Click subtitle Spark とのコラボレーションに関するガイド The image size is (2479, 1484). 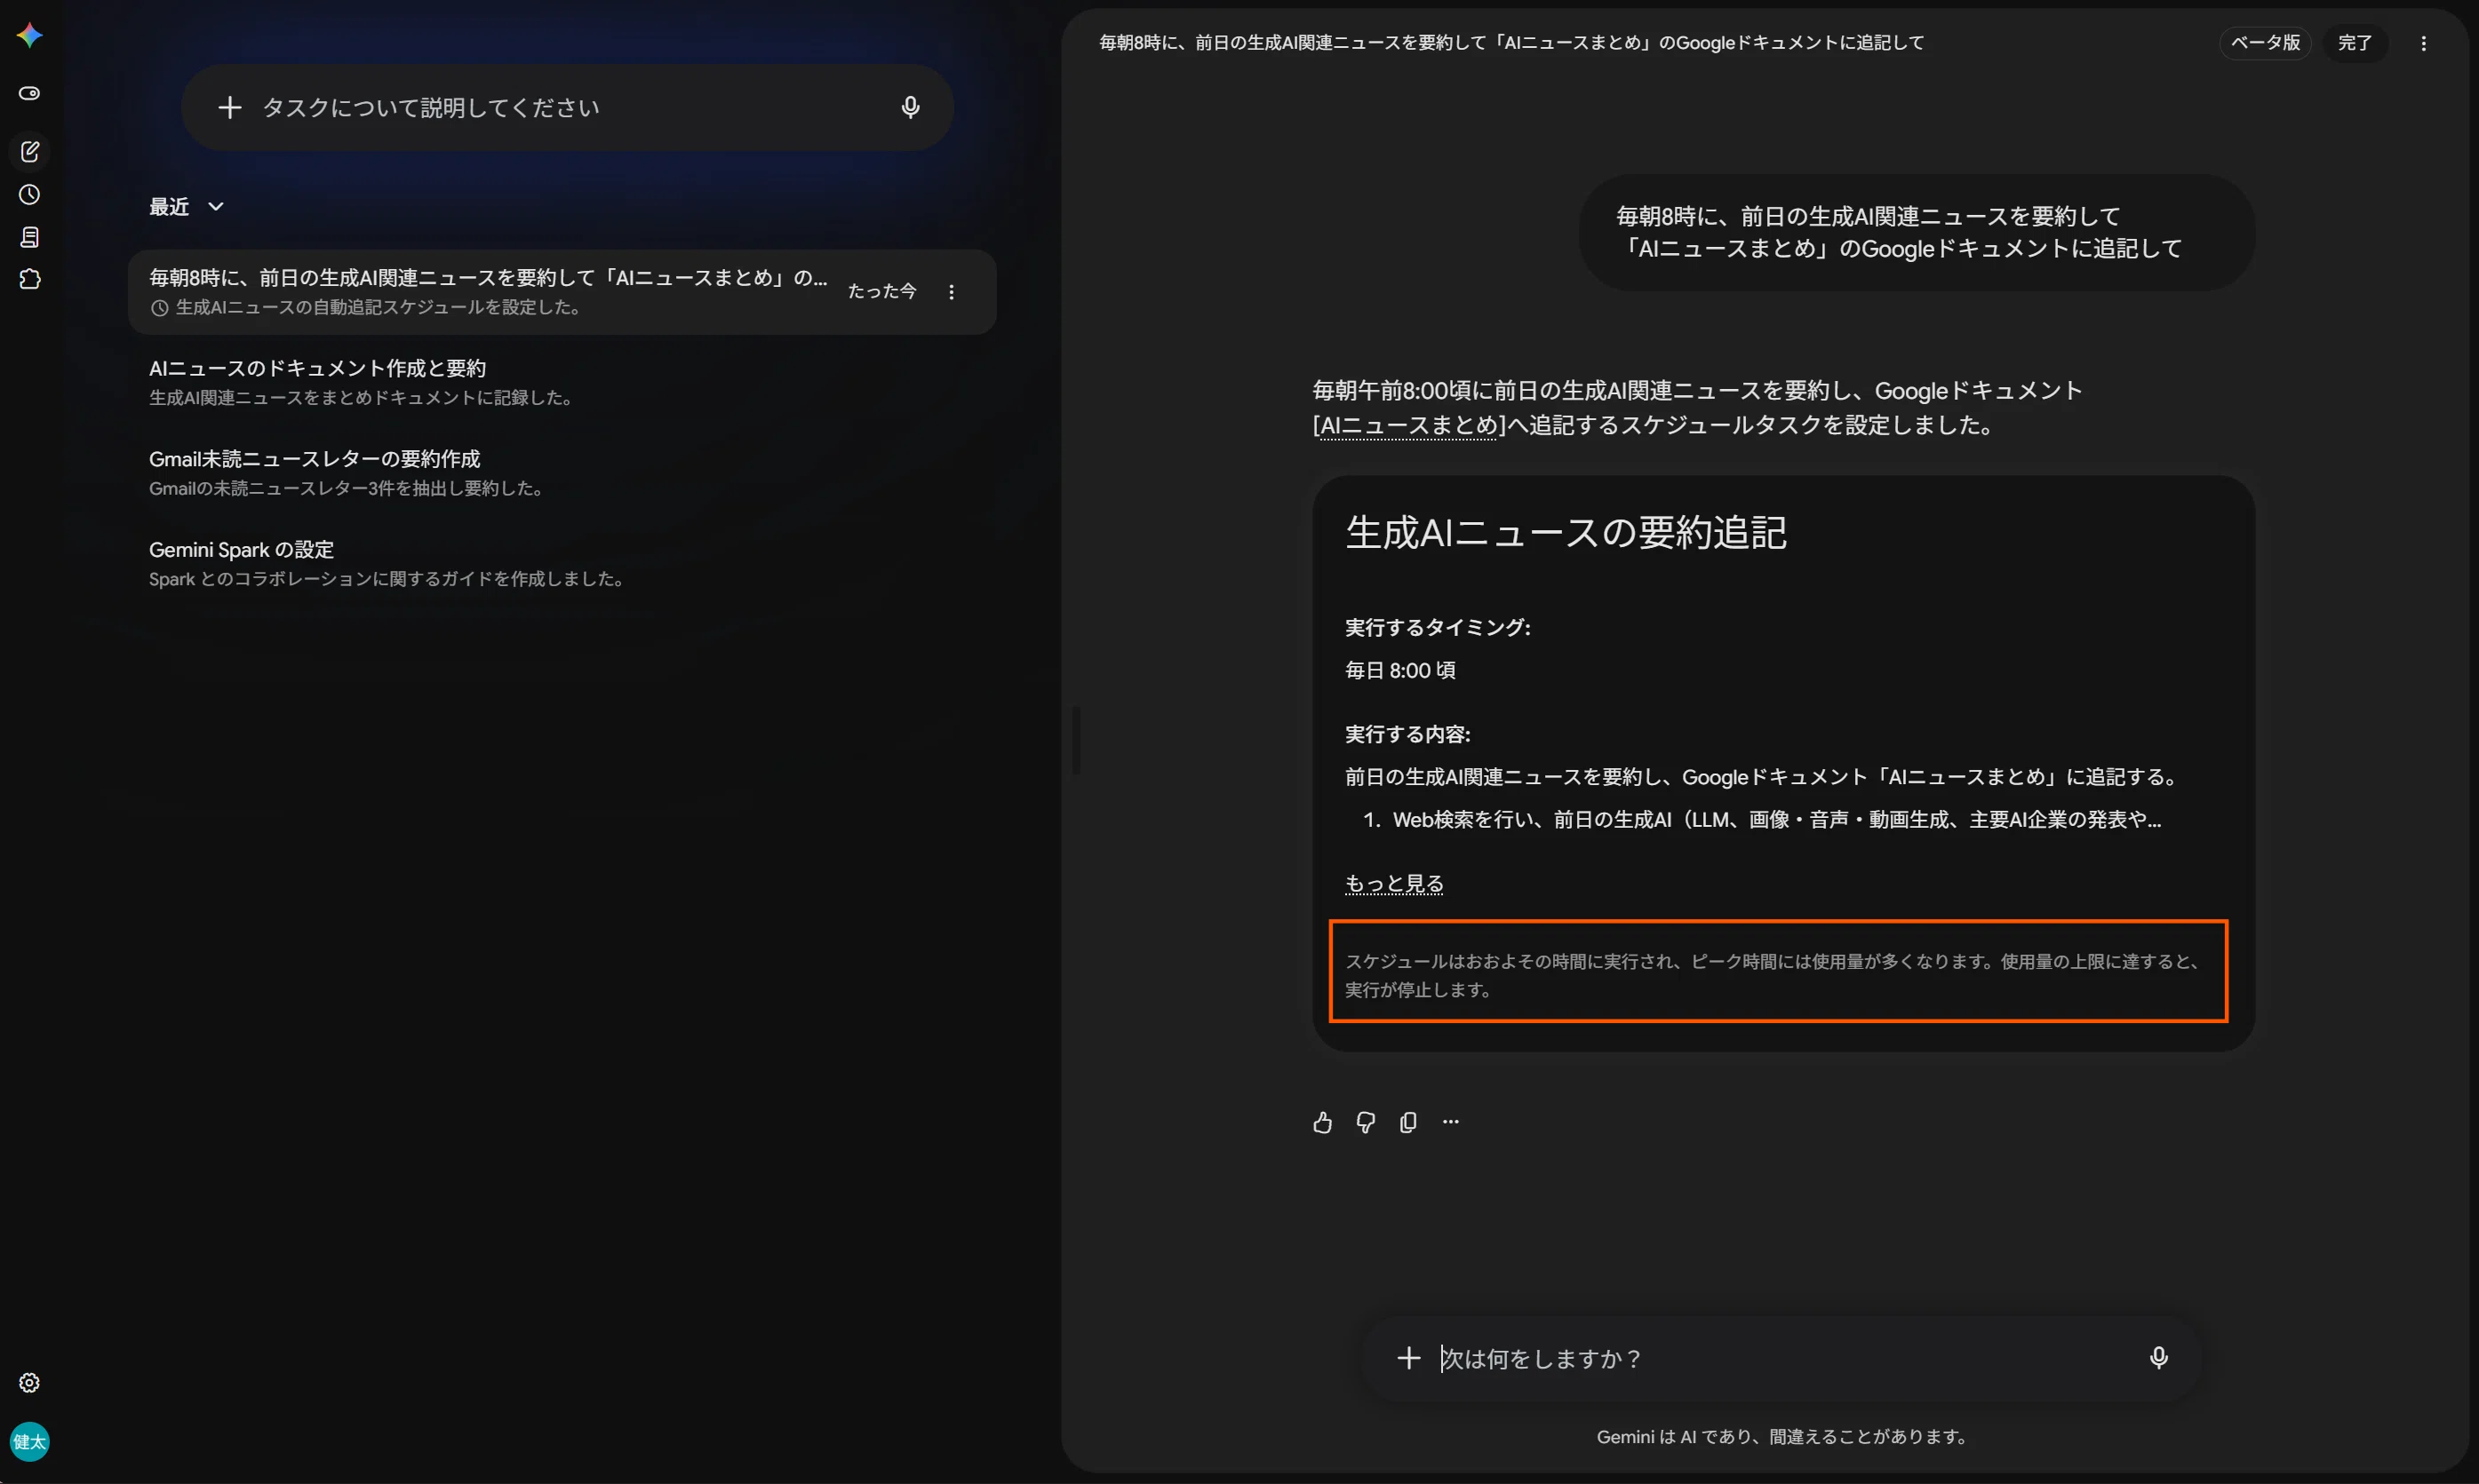point(387,579)
